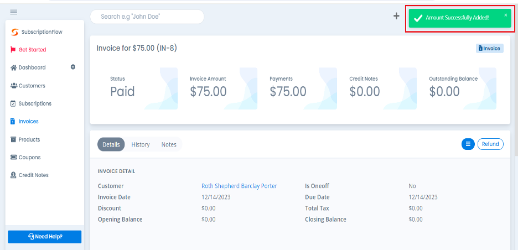Click the Get Started flag icon
Image resolution: width=518 pixels, height=250 pixels.
click(x=13, y=50)
